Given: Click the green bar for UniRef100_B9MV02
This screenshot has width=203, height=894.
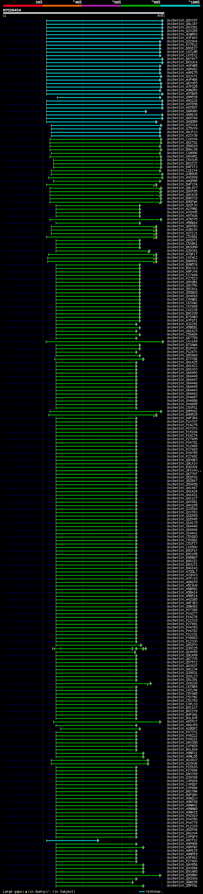Looking at the screenshot, I should point(106,411).
